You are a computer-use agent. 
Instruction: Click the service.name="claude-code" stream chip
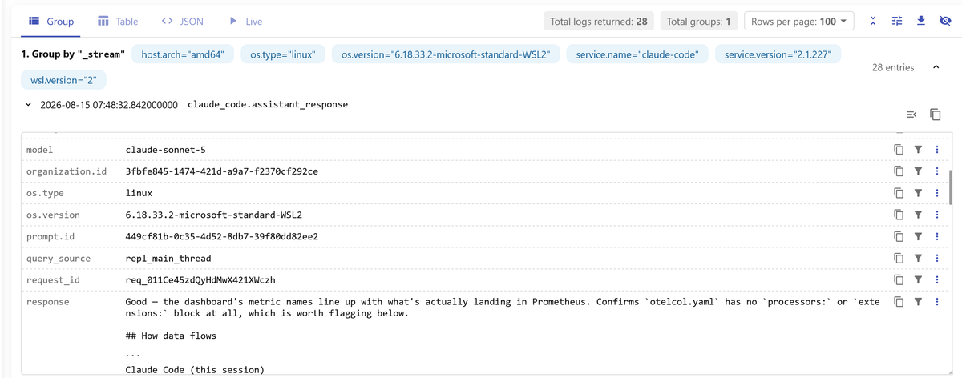(x=637, y=54)
